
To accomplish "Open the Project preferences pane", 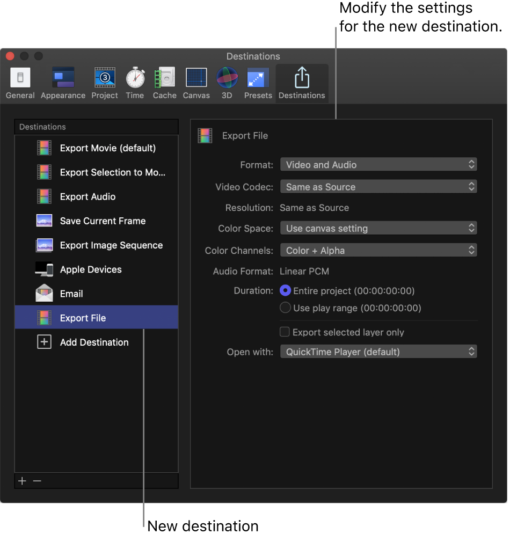I will click(104, 82).
